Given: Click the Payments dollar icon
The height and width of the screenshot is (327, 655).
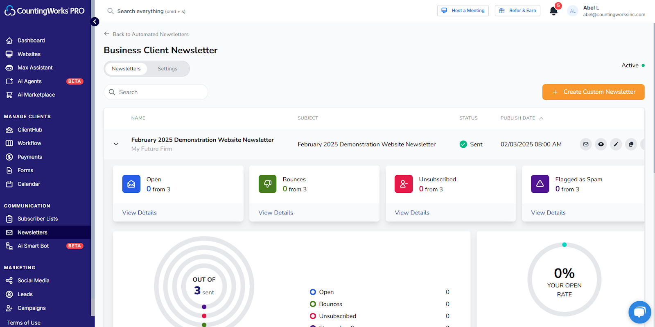Looking at the screenshot, I should pyautogui.click(x=9, y=157).
